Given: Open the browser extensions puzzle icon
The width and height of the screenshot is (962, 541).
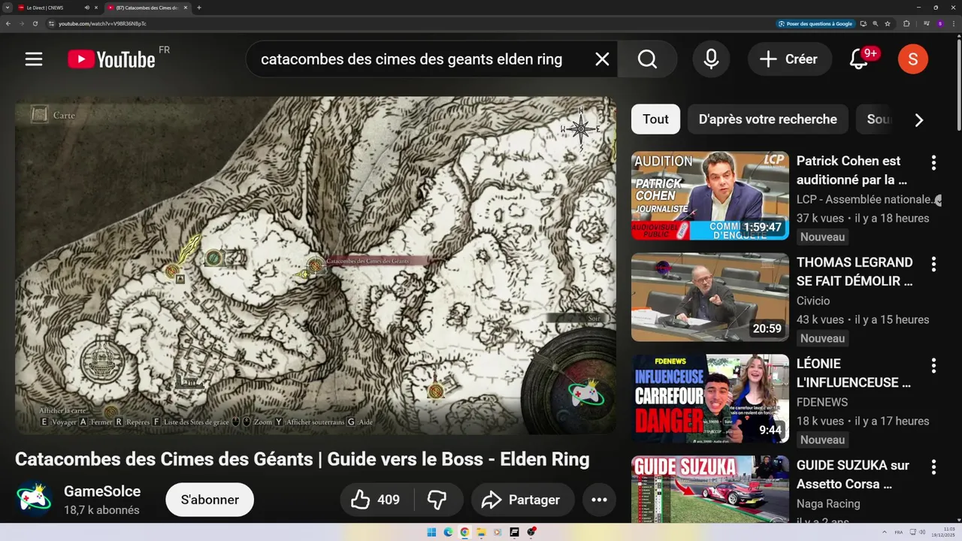Looking at the screenshot, I should click(906, 23).
